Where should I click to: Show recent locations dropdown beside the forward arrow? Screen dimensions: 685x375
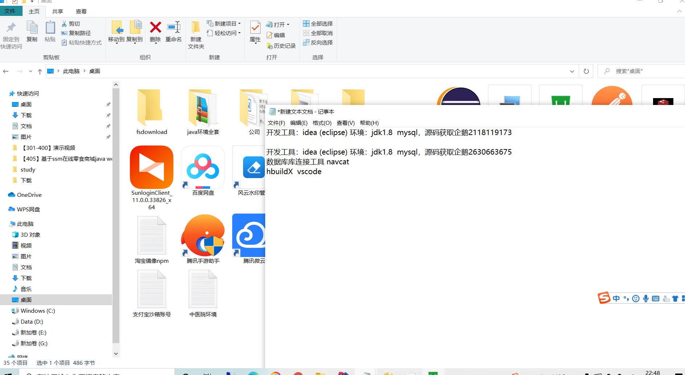[x=30, y=71]
